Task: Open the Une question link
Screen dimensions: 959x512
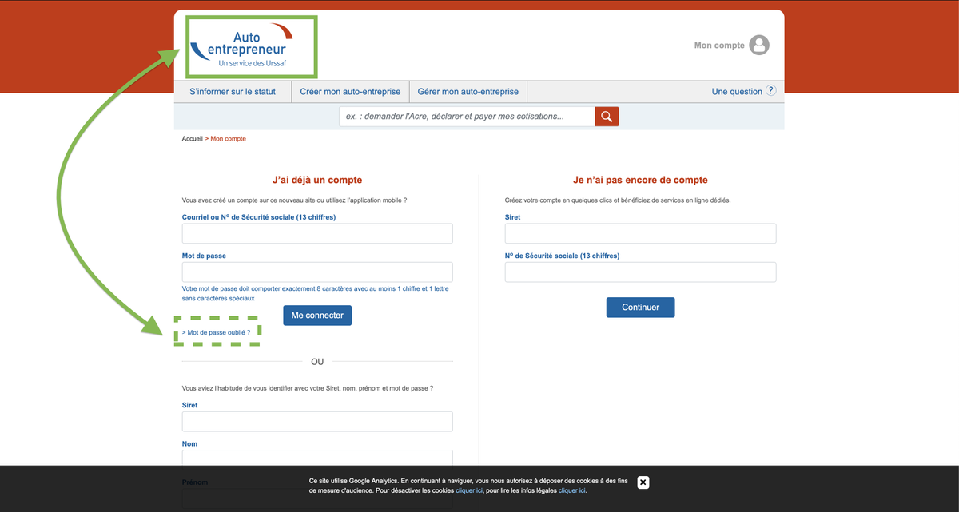Action: point(737,92)
